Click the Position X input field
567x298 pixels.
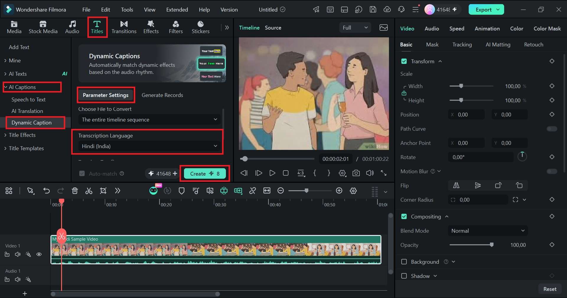(466, 114)
